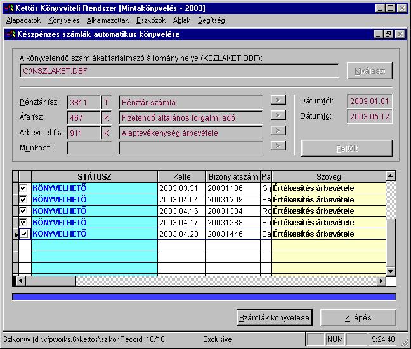The width and height of the screenshot is (411, 349).
Task: Uncheck the row dated 2003.03.31
Action: [x=23, y=188]
